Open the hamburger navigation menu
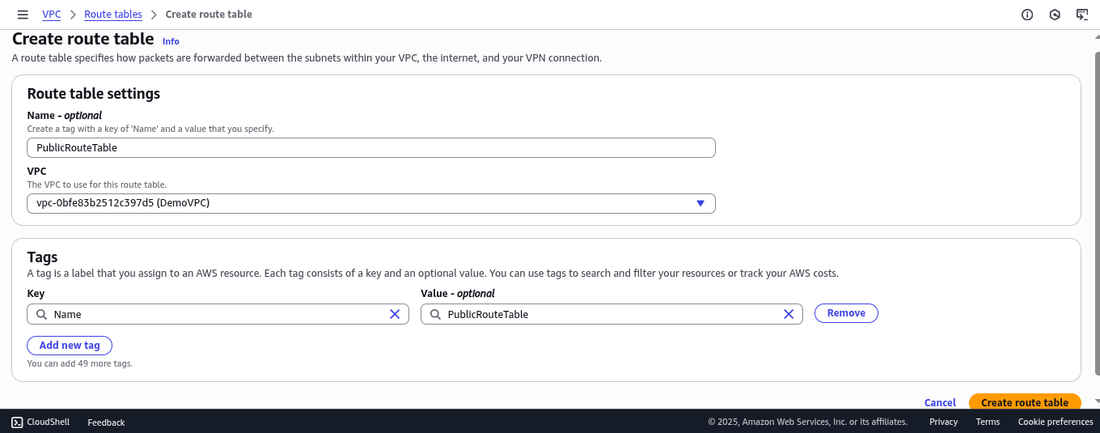The width and height of the screenshot is (1100, 433). 23,15
